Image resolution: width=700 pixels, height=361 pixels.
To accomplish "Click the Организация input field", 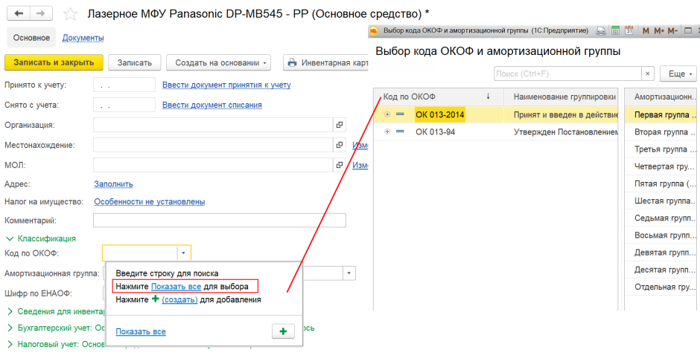I will (214, 125).
